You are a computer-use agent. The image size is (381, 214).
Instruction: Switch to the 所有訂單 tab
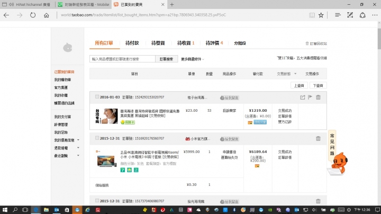click(x=104, y=43)
